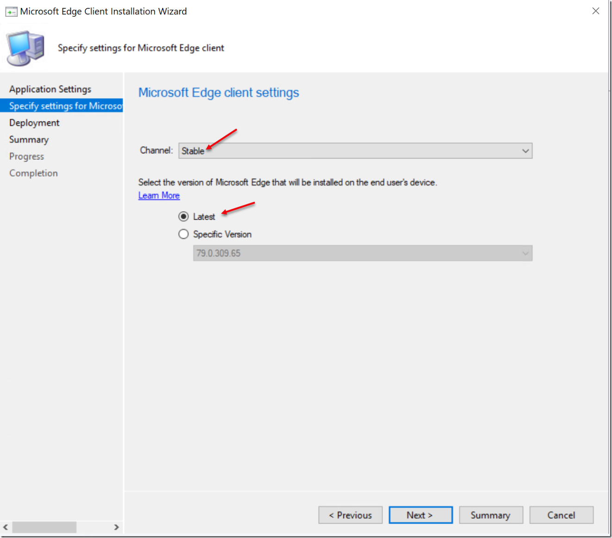The height and width of the screenshot is (538, 612).
Task: Open the Learn More link
Action: click(x=158, y=195)
